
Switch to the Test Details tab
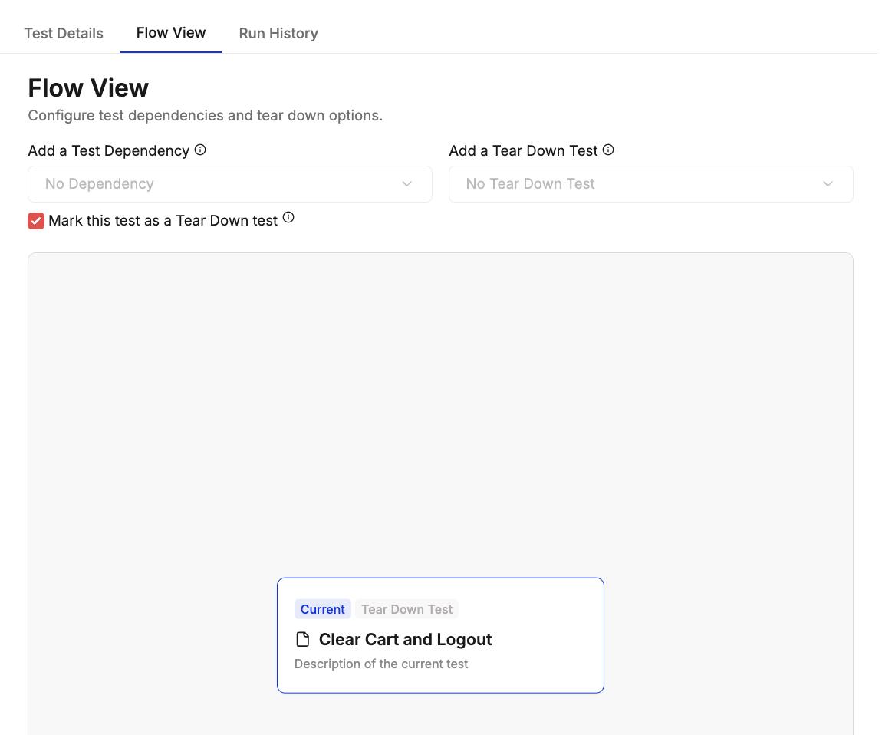(64, 33)
